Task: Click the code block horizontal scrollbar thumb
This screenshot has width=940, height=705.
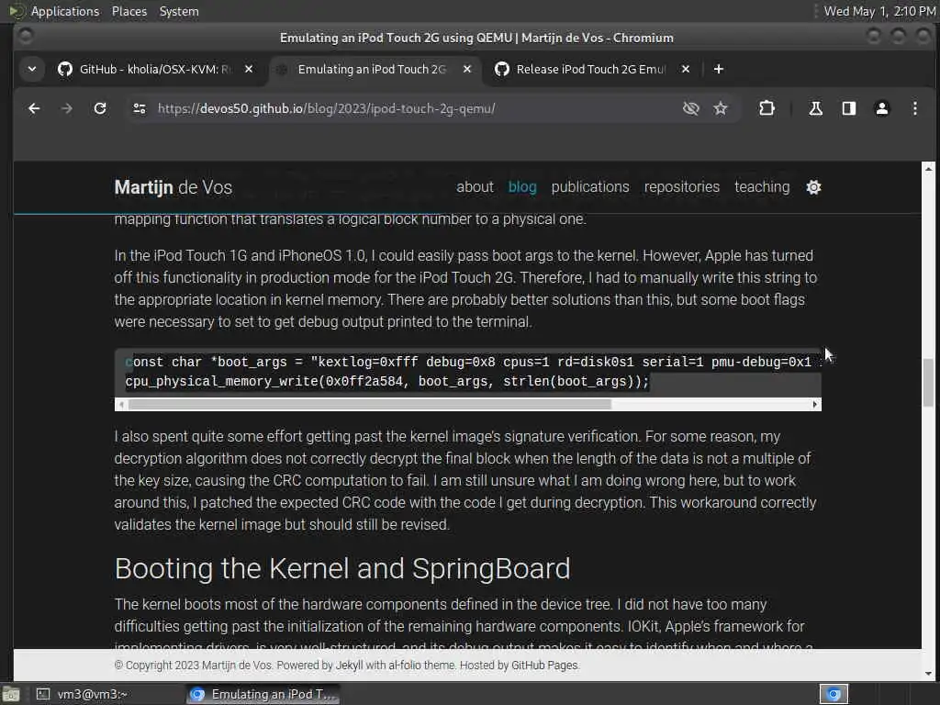Action: [x=370, y=404]
